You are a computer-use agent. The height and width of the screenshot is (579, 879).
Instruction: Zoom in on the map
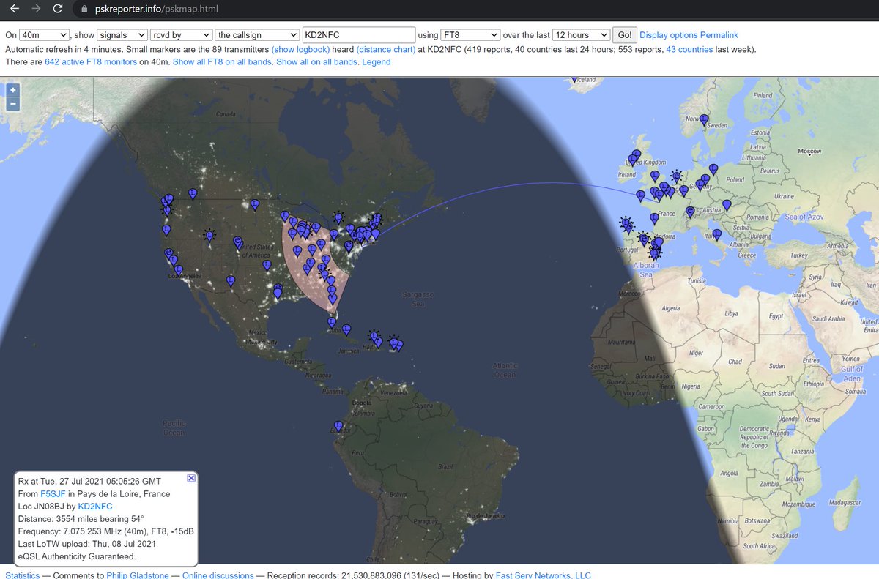coord(12,89)
